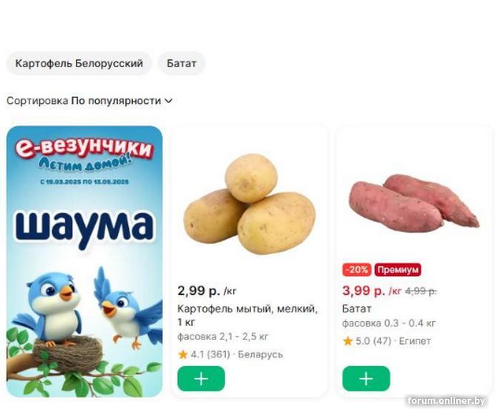Open the sweet potato product image
The width and height of the screenshot is (500, 416).
pos(414,203)
